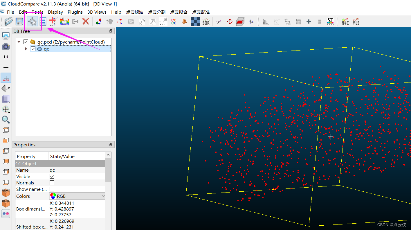Select the qc cloud item in DB Tree
Screen dimensions: 411x230
[71, 49]
